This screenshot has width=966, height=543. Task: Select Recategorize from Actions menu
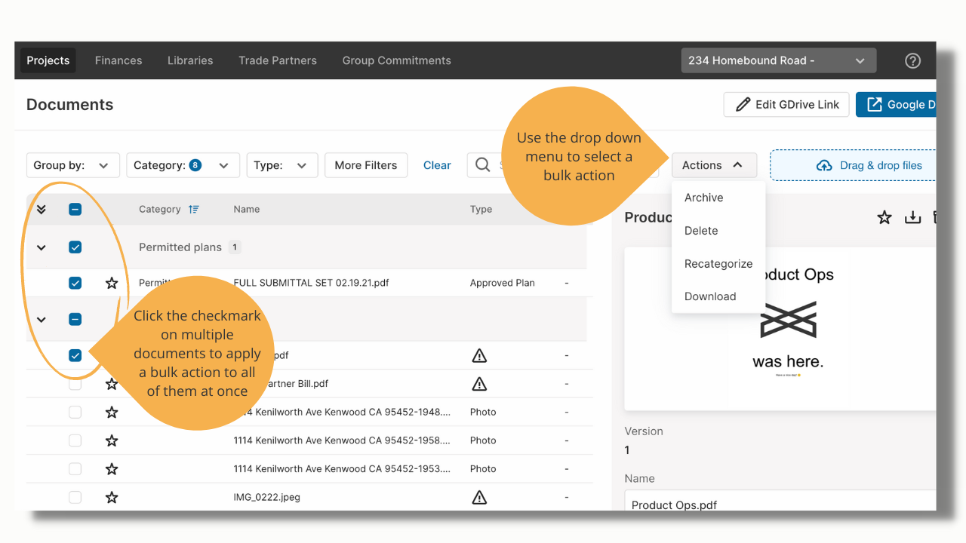(x=718, y=264)
